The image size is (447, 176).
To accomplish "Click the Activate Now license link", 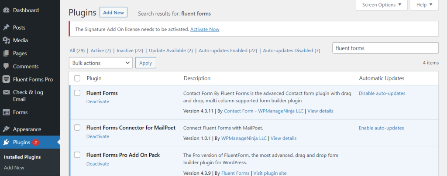I will (x=205, y=29).
